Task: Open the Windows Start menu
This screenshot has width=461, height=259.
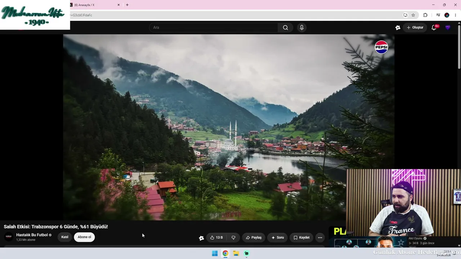Action: pyautogui.click(x=215, y=253)
